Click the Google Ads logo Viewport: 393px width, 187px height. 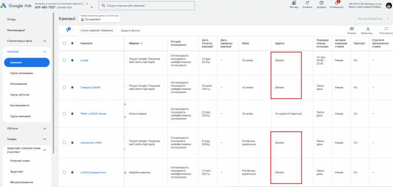coord(16,6)
